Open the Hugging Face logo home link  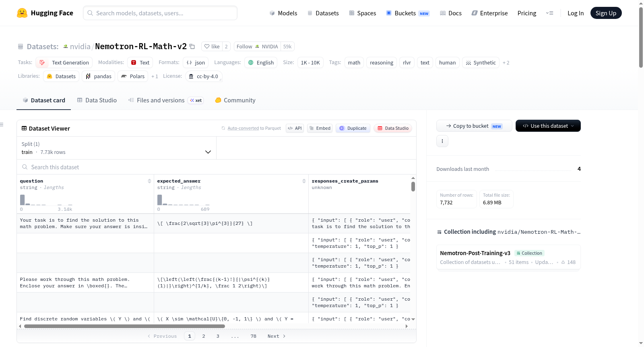[x=45, y=13]
